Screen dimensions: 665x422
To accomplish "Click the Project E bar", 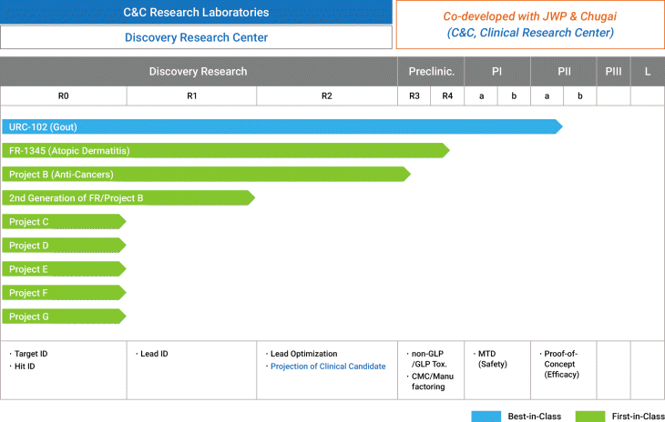I will click(x=64, y=269).
